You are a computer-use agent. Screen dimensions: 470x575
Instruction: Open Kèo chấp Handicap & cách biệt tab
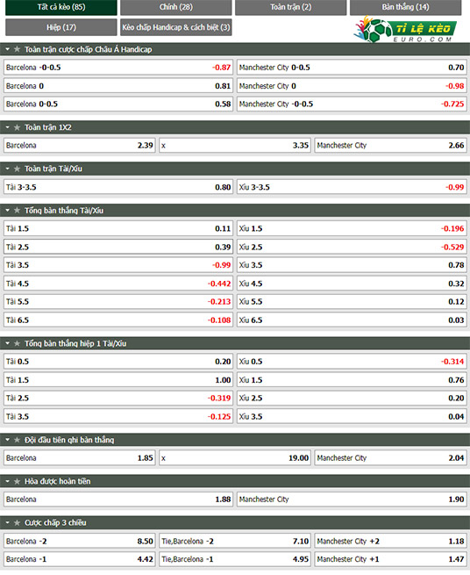click(x=176, y=27)
